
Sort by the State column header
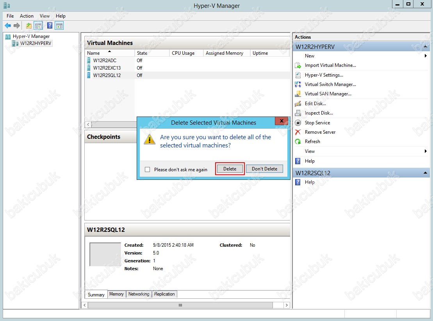coord(152,53)
